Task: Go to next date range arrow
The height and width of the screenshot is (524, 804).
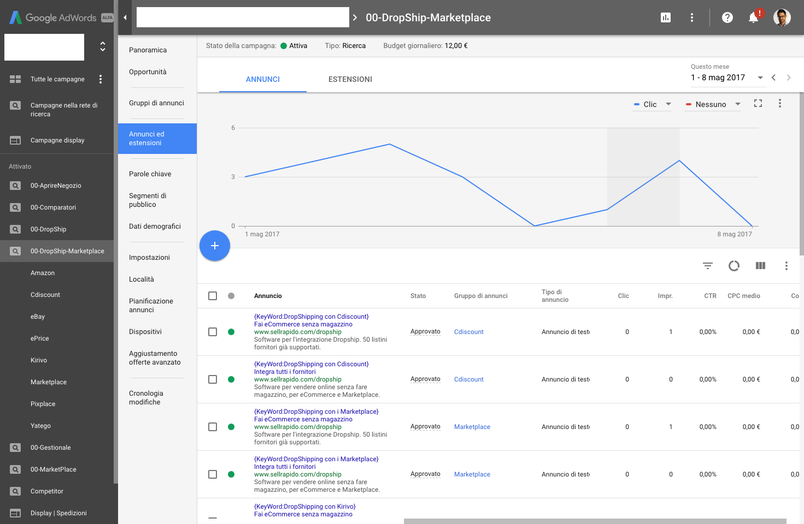Action: pyautogui.click(x=789, y=78)
